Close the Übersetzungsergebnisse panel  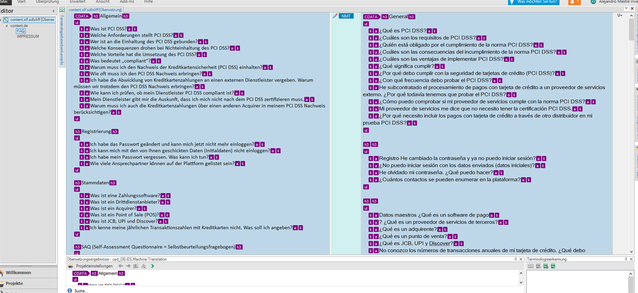click(x=521, y=259)
